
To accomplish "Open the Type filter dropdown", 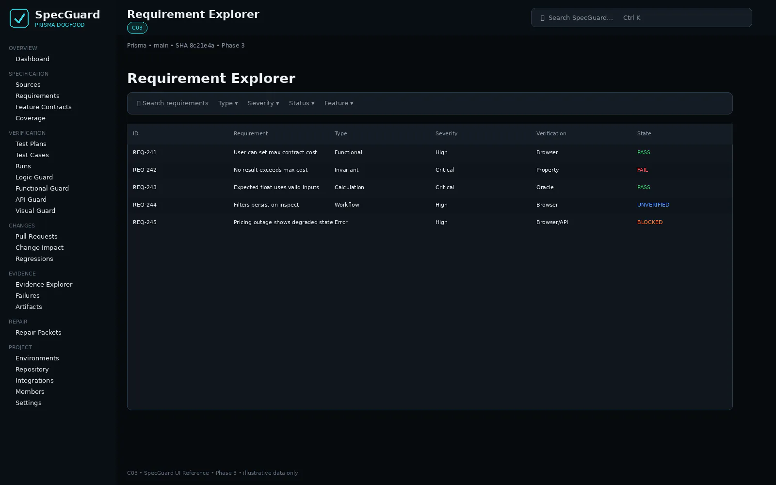I will click(x=228, y=103).
